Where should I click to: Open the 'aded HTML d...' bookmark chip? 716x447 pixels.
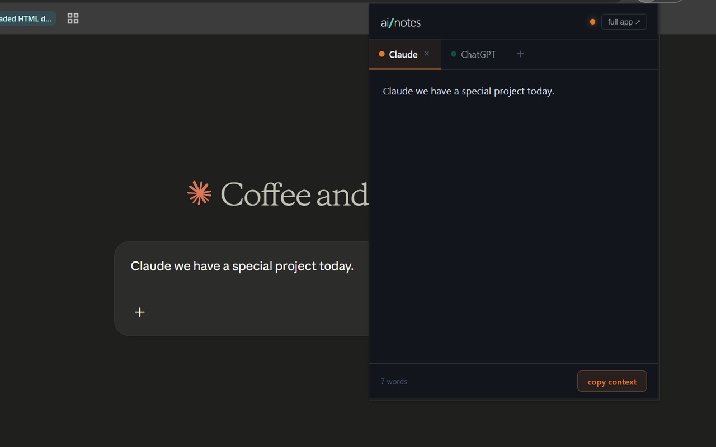pos(27,18)
